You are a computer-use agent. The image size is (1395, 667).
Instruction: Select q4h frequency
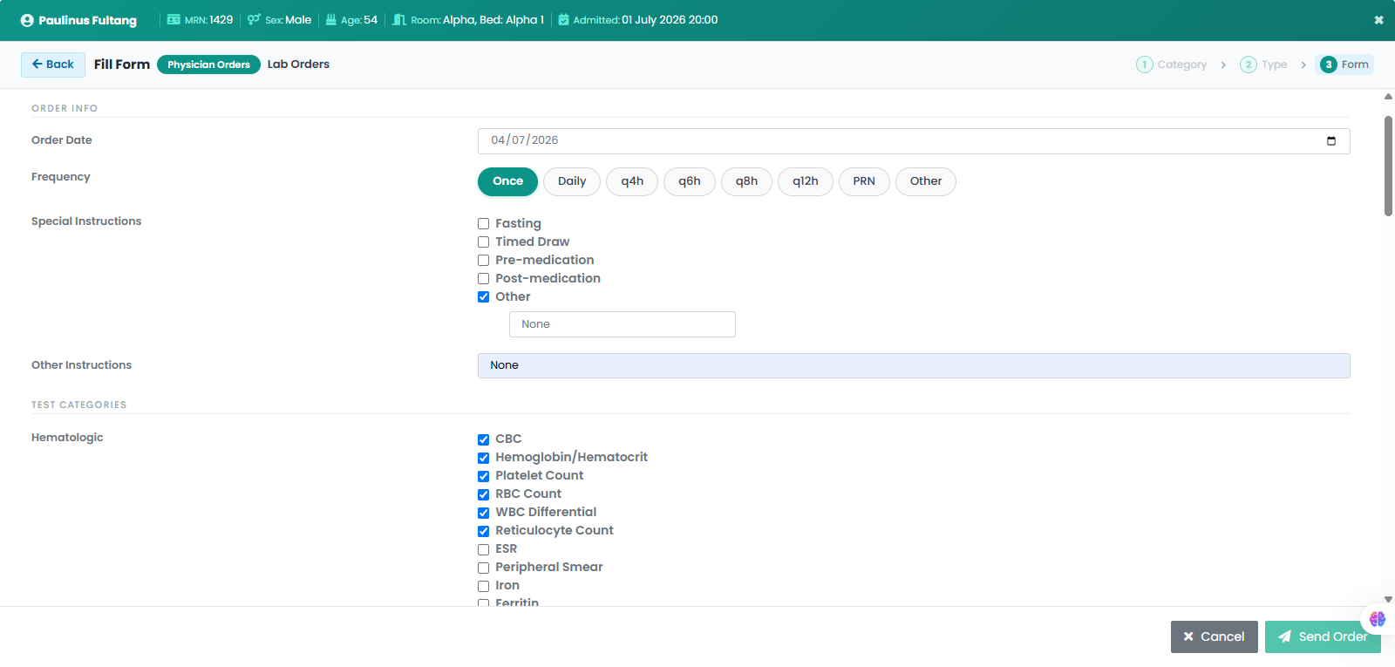[x=632, y=181]
